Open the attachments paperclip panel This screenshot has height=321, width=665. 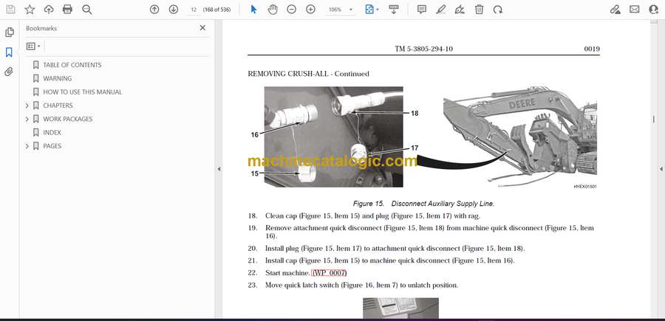[x=9, y=72]
